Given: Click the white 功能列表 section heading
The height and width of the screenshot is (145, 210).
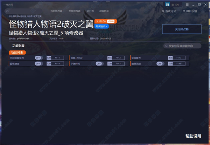Looking at the screenshot, I should coord(18,46).
